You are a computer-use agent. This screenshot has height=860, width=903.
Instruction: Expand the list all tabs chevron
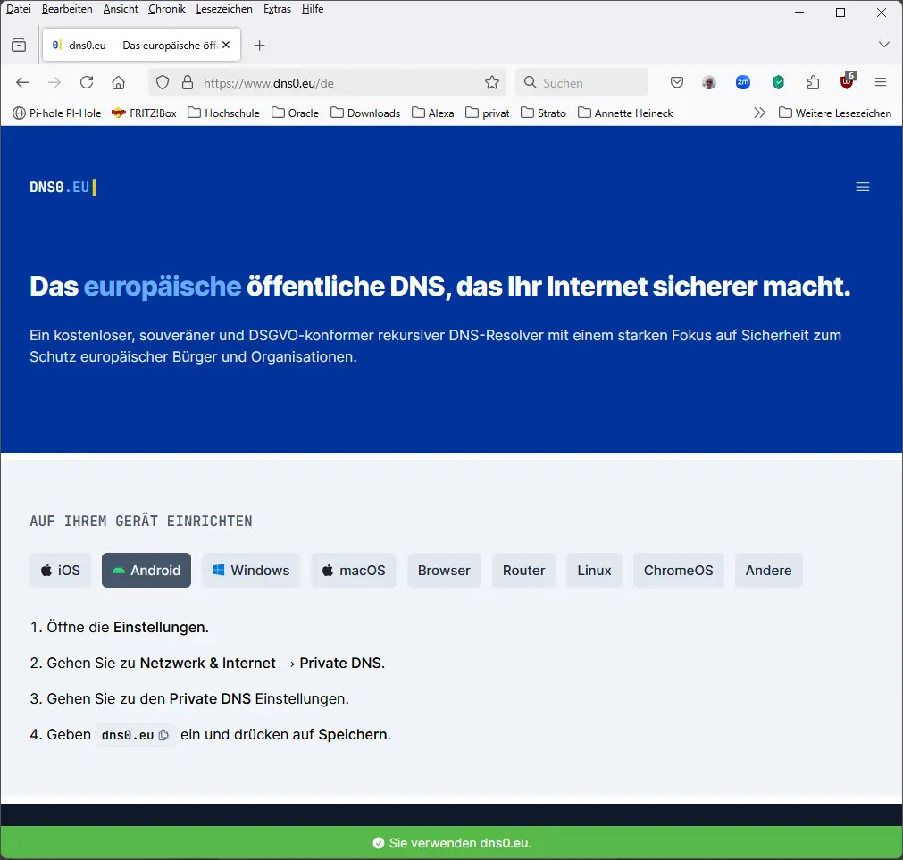click(x=884, y=45)
